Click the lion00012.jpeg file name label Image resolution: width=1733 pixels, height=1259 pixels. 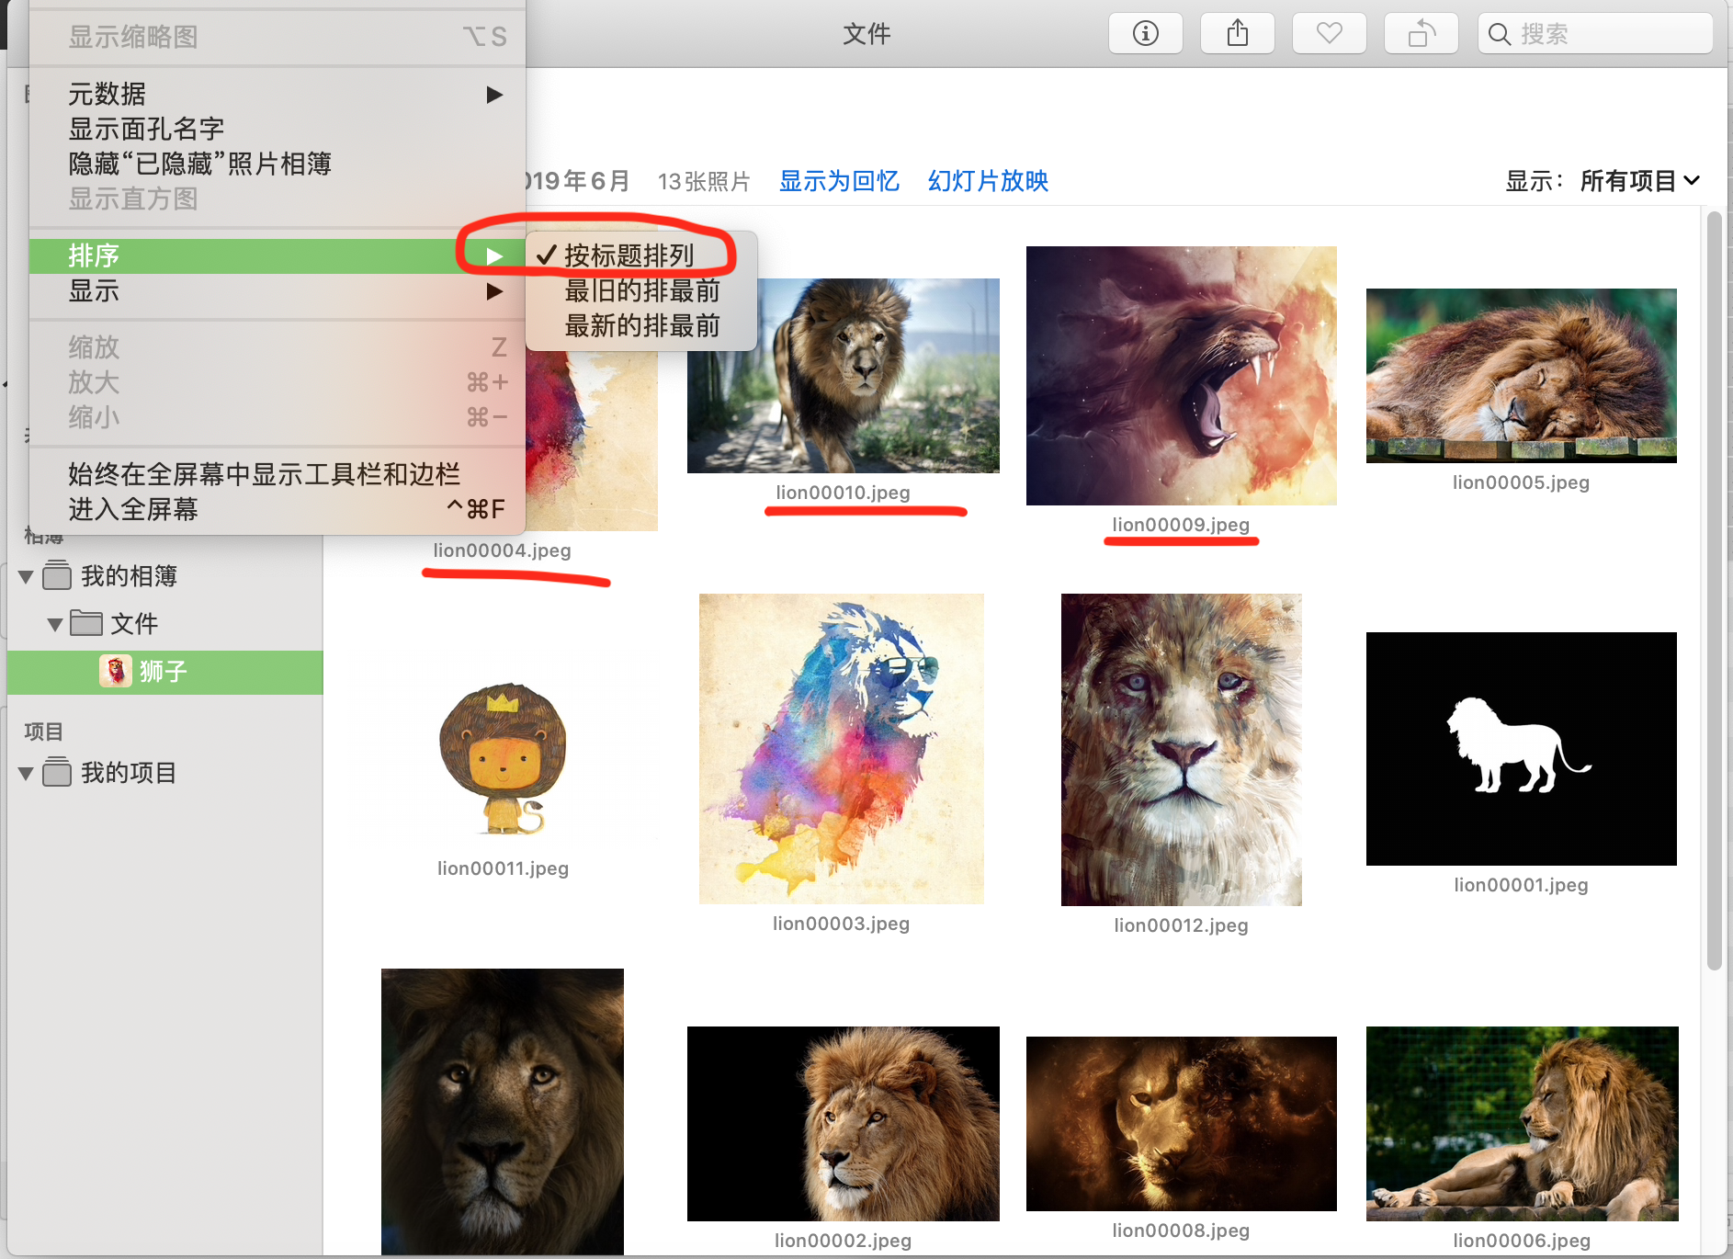1182,925
